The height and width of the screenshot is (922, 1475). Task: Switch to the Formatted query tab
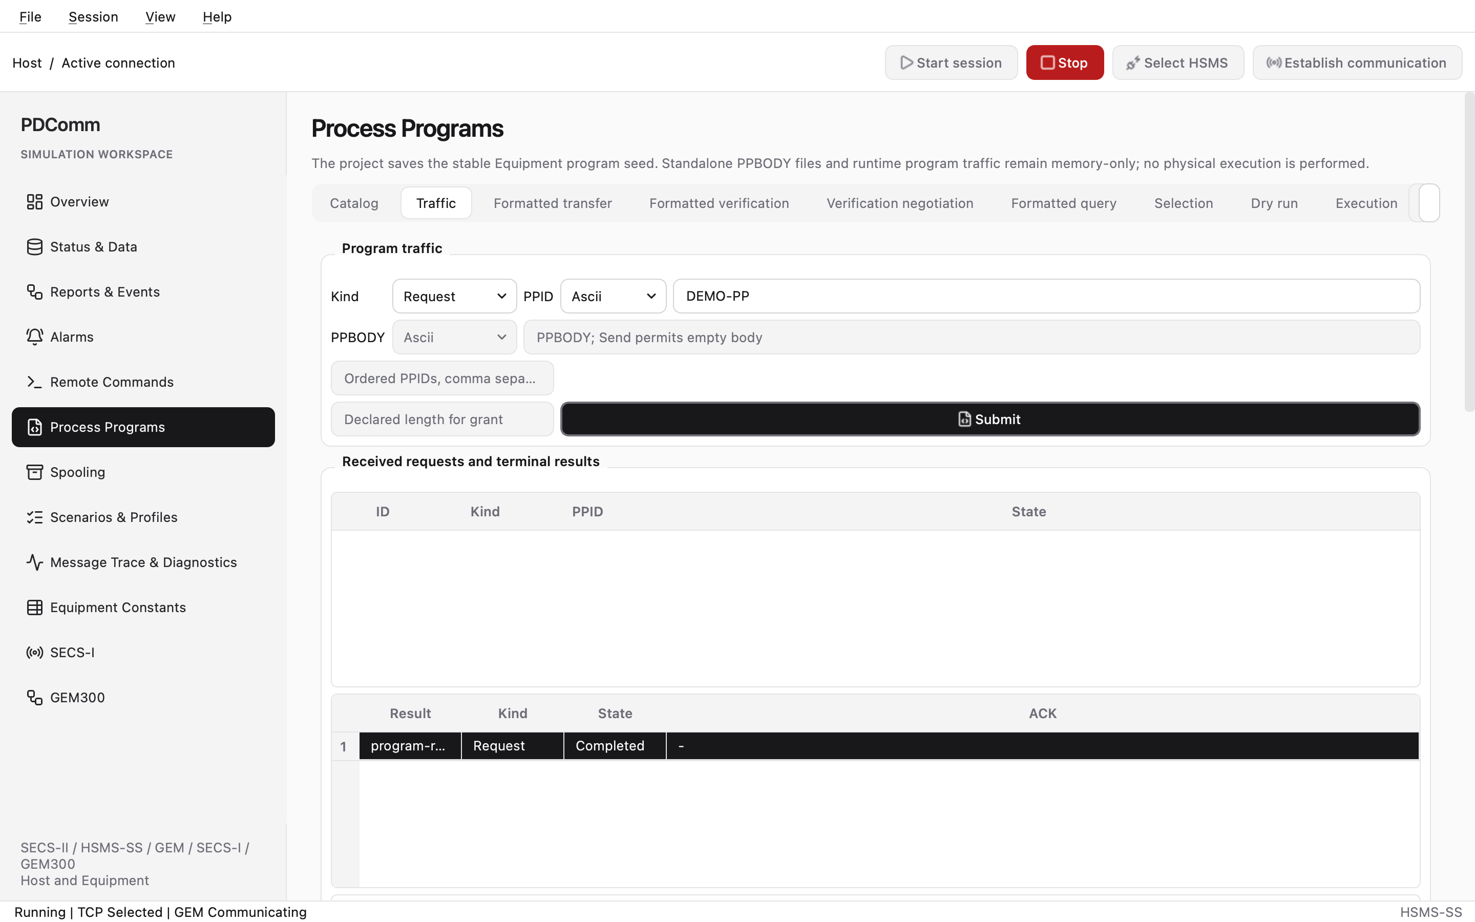[1064, 203]
